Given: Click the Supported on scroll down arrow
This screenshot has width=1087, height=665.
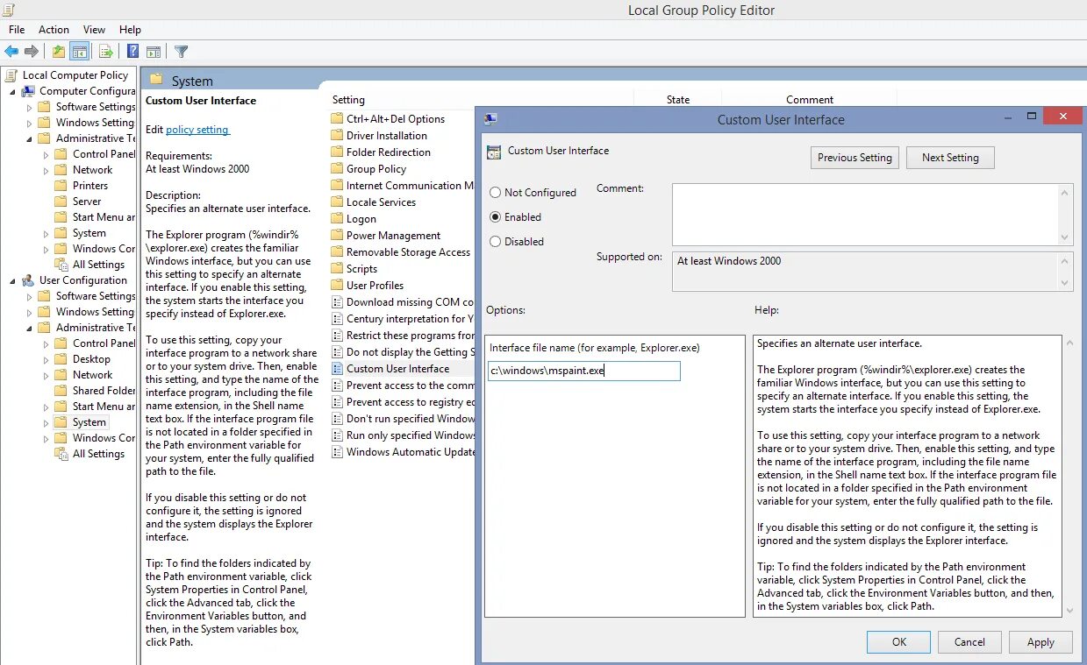Looking at the screenshot, I should 1065,283.
